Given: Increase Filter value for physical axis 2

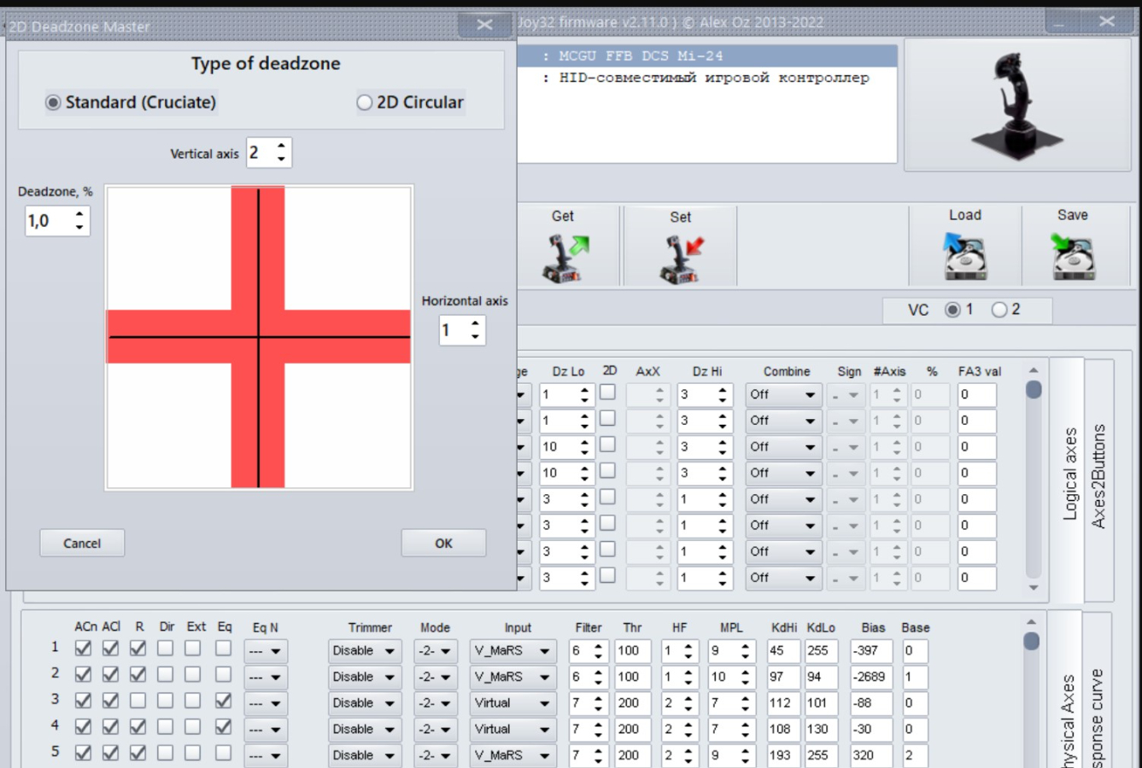Looking at the screenshot, I should click(598, 672).
